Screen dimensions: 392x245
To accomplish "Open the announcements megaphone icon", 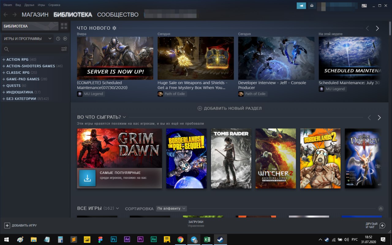I will pos(301,6).
